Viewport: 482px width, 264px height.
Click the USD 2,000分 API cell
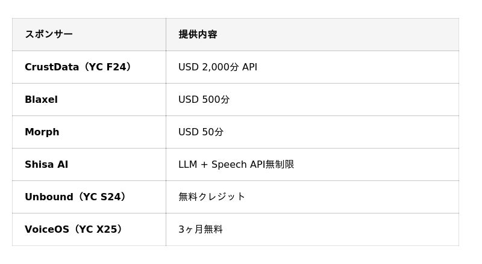(218, 67)
